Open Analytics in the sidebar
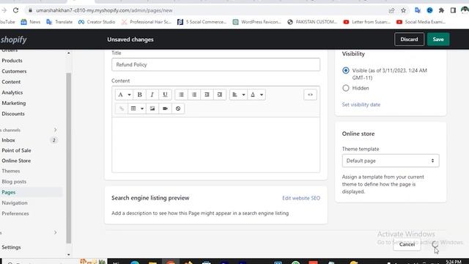469x264 pixels. [x=12, y=92]
